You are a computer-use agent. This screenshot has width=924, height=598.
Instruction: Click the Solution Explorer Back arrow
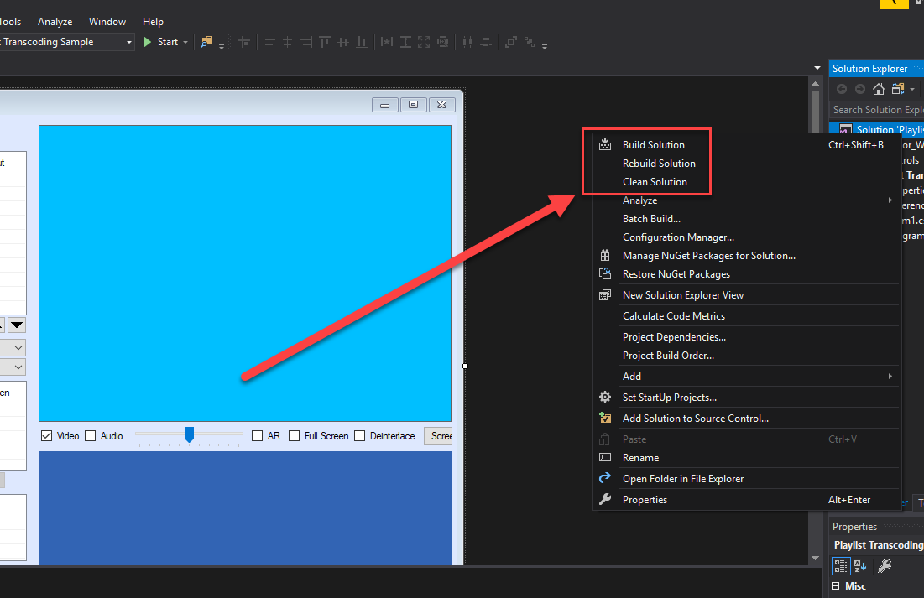(x=842, y=89)
